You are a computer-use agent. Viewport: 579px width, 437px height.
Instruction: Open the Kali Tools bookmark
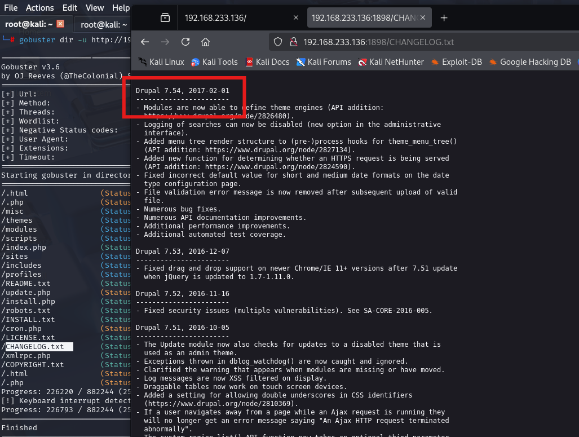point(214,62)
